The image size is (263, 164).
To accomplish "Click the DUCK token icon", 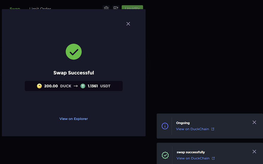I will 39,86.
